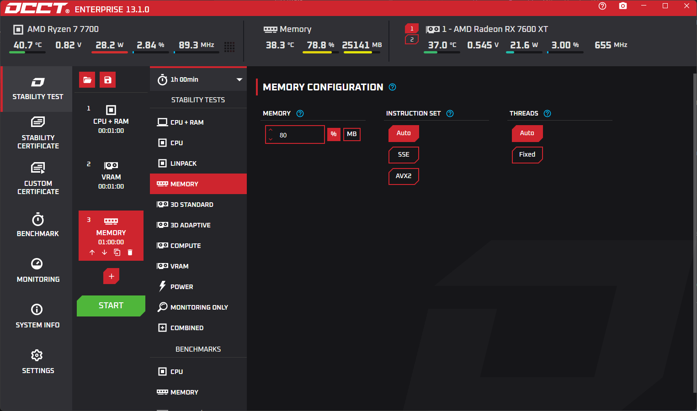Select the COMBINED test
The width and height of the screenshot is (697, 411).
click(x=198, y=328)
